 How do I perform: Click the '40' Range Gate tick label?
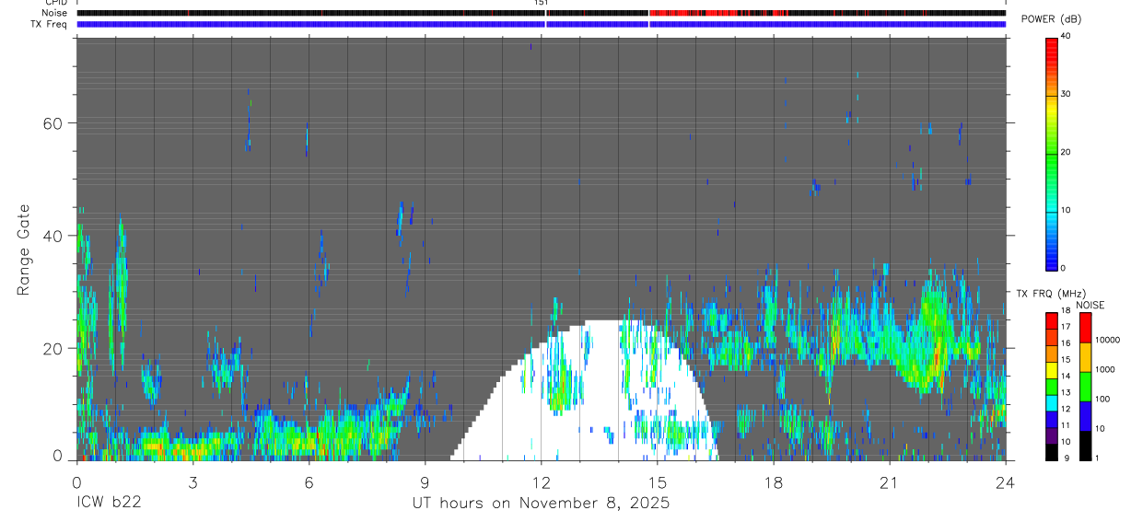coord(53,236)
